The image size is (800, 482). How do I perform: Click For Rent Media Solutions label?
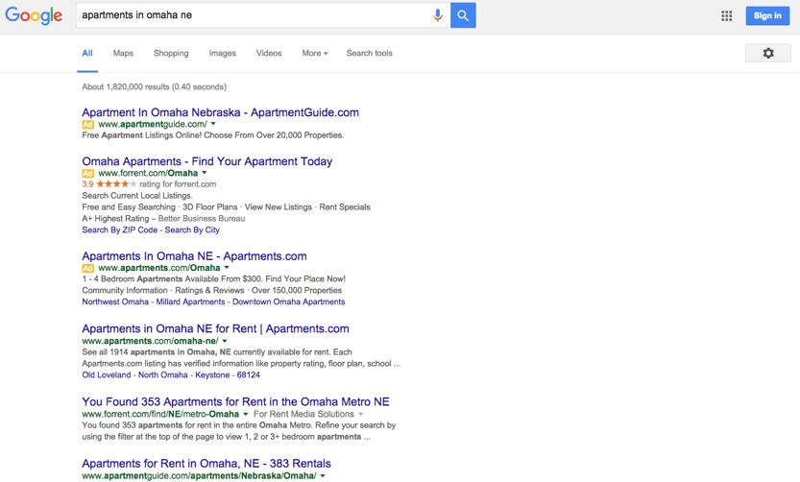303,414
